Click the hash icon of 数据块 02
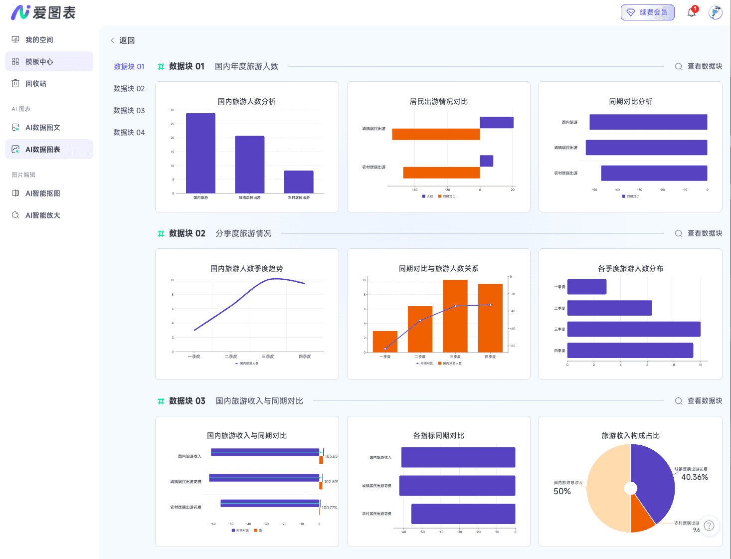Image resolution: width=731 pixels, height=559 pixels. pyautogui.click(x=161, y=233)
